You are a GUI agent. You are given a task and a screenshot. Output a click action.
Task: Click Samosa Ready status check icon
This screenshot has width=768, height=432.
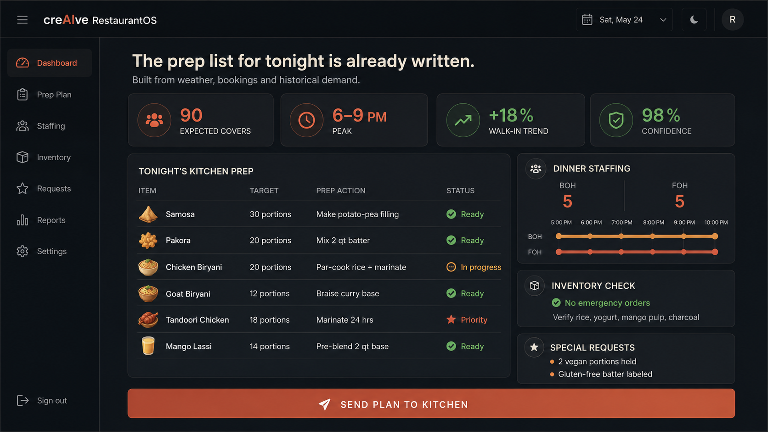click(x=451, y=214)
